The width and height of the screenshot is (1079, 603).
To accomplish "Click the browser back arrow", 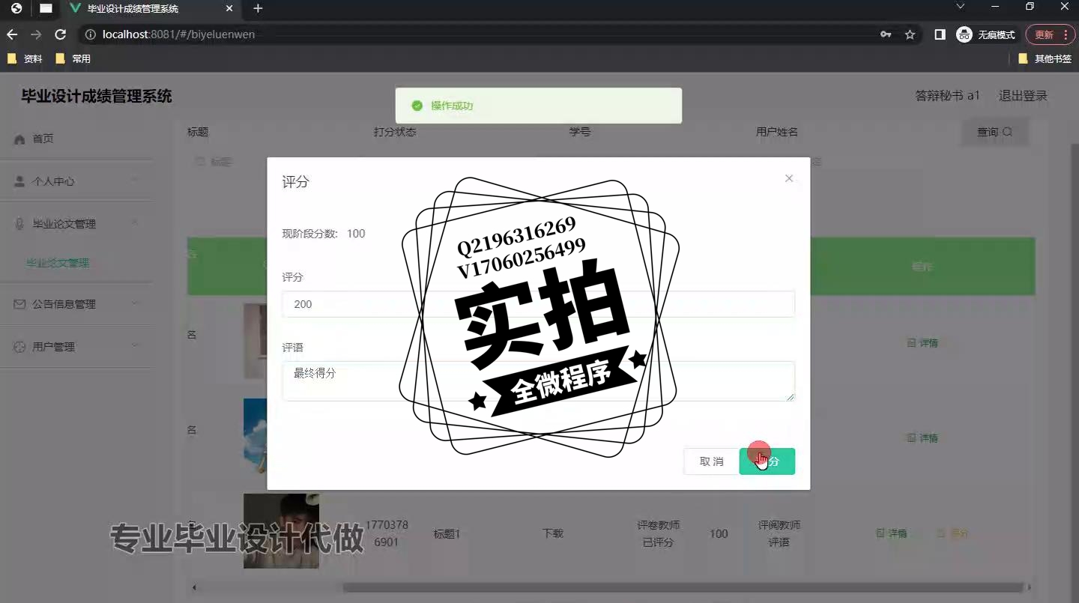I will (11, 34).
